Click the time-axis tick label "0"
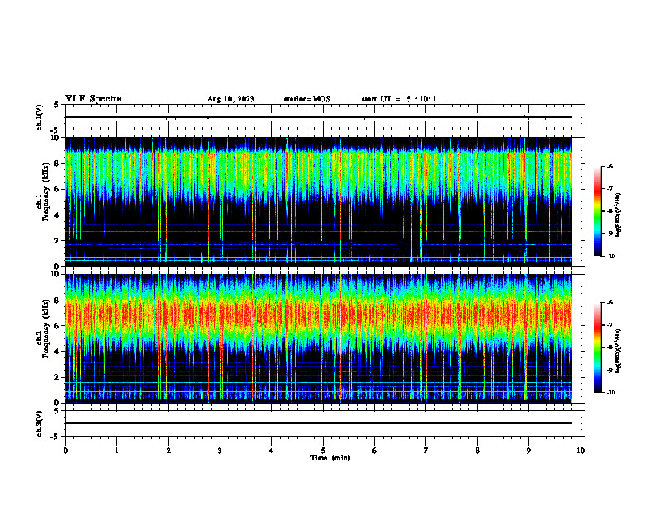The image size is (654, 505). pyautogui.click(x=65, y=451)
